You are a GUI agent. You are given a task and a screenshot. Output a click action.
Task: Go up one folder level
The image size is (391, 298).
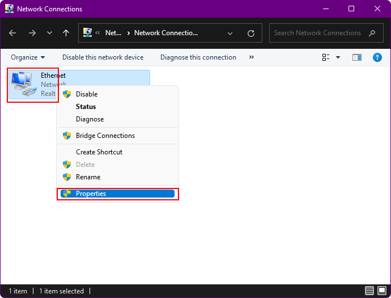tap(66, 33)
